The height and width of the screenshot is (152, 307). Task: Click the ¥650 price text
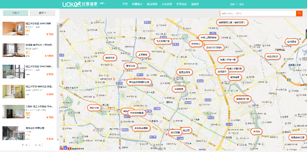(50, 74)
